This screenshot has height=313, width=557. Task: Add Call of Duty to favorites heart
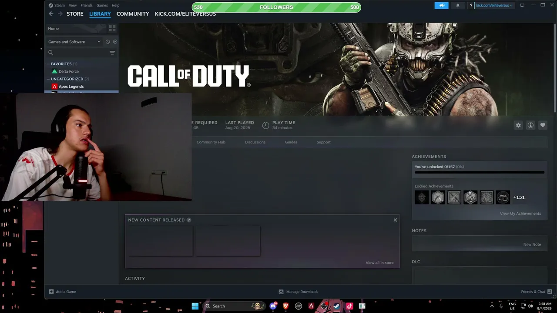(543, 125)
